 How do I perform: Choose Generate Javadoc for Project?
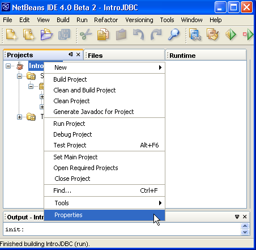[104, 112]
